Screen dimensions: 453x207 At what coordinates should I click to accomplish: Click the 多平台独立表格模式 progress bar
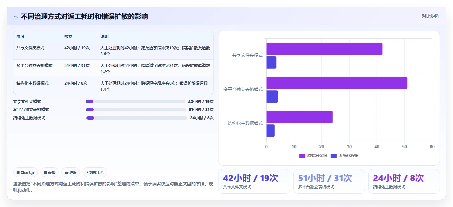tap(136, 110)
